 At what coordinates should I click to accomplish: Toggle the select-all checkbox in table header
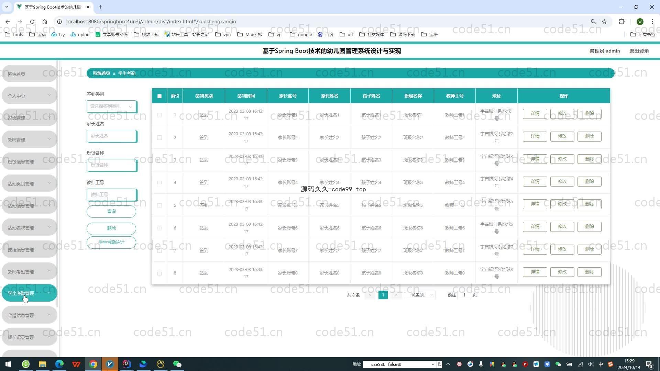[x=159, y=96]
